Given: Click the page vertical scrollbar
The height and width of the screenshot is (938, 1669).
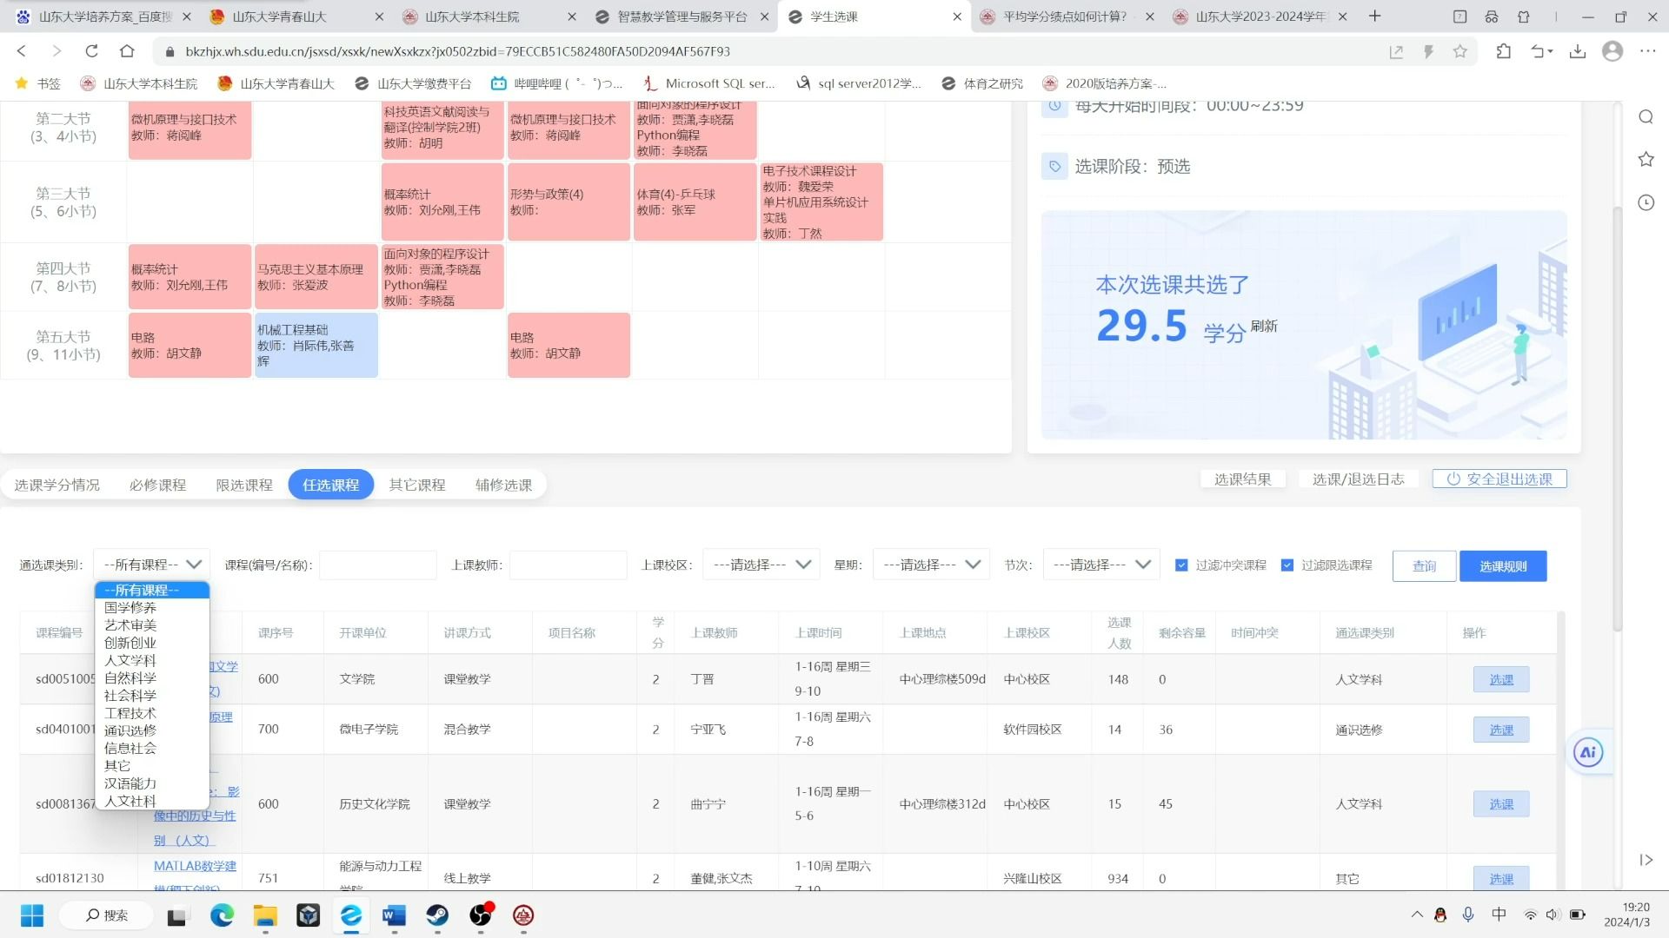Looking at the screenshot, I should 1617,417.
